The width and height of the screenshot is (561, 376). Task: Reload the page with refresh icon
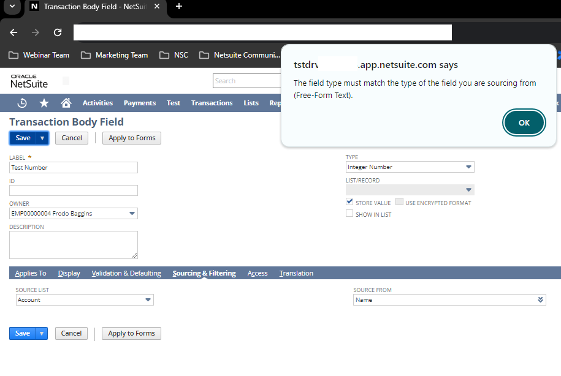(58, 32)
